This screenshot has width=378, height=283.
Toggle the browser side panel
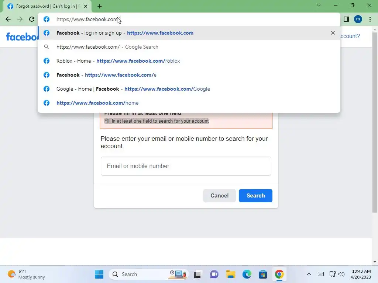point(346,19)
